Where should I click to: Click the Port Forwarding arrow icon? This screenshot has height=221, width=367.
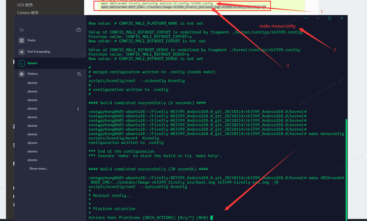pyautogui.click(x=22, y=52)
